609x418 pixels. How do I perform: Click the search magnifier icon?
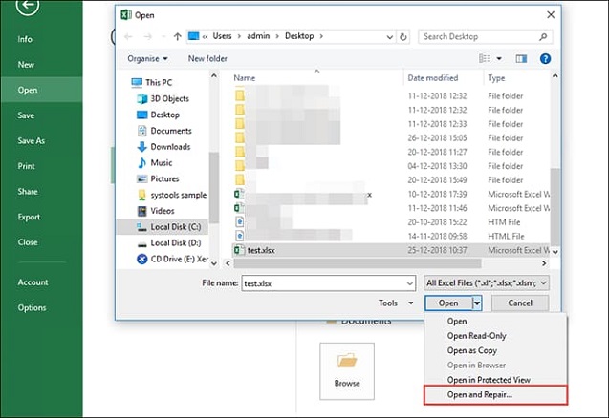click(x=543, y=37)
